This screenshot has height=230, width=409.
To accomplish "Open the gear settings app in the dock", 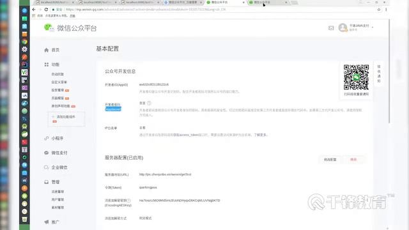I will [x=24, y=49].
